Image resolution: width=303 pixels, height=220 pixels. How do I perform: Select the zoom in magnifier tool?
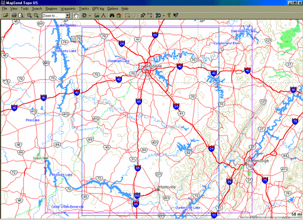[30, 15]
